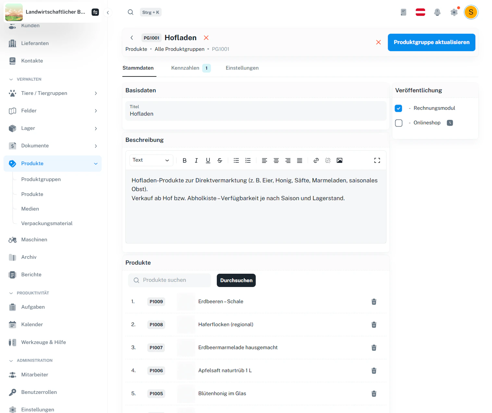Click the search magnifier icon

[130, 12]
